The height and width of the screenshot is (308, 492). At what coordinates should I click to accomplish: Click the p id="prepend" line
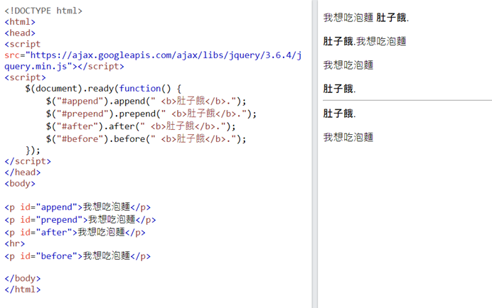[x=80, y=219]
